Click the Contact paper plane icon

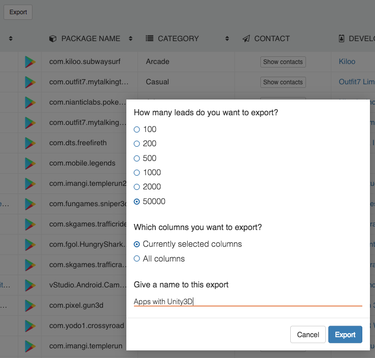point(246,39)
